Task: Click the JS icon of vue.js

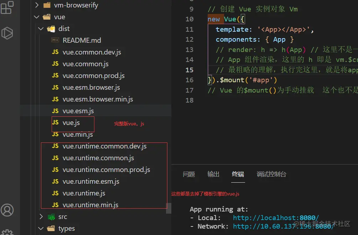Action: click(55, 122)
